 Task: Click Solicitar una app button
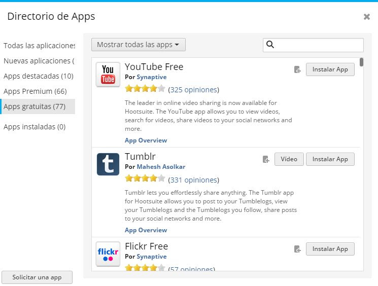point(37,277)
